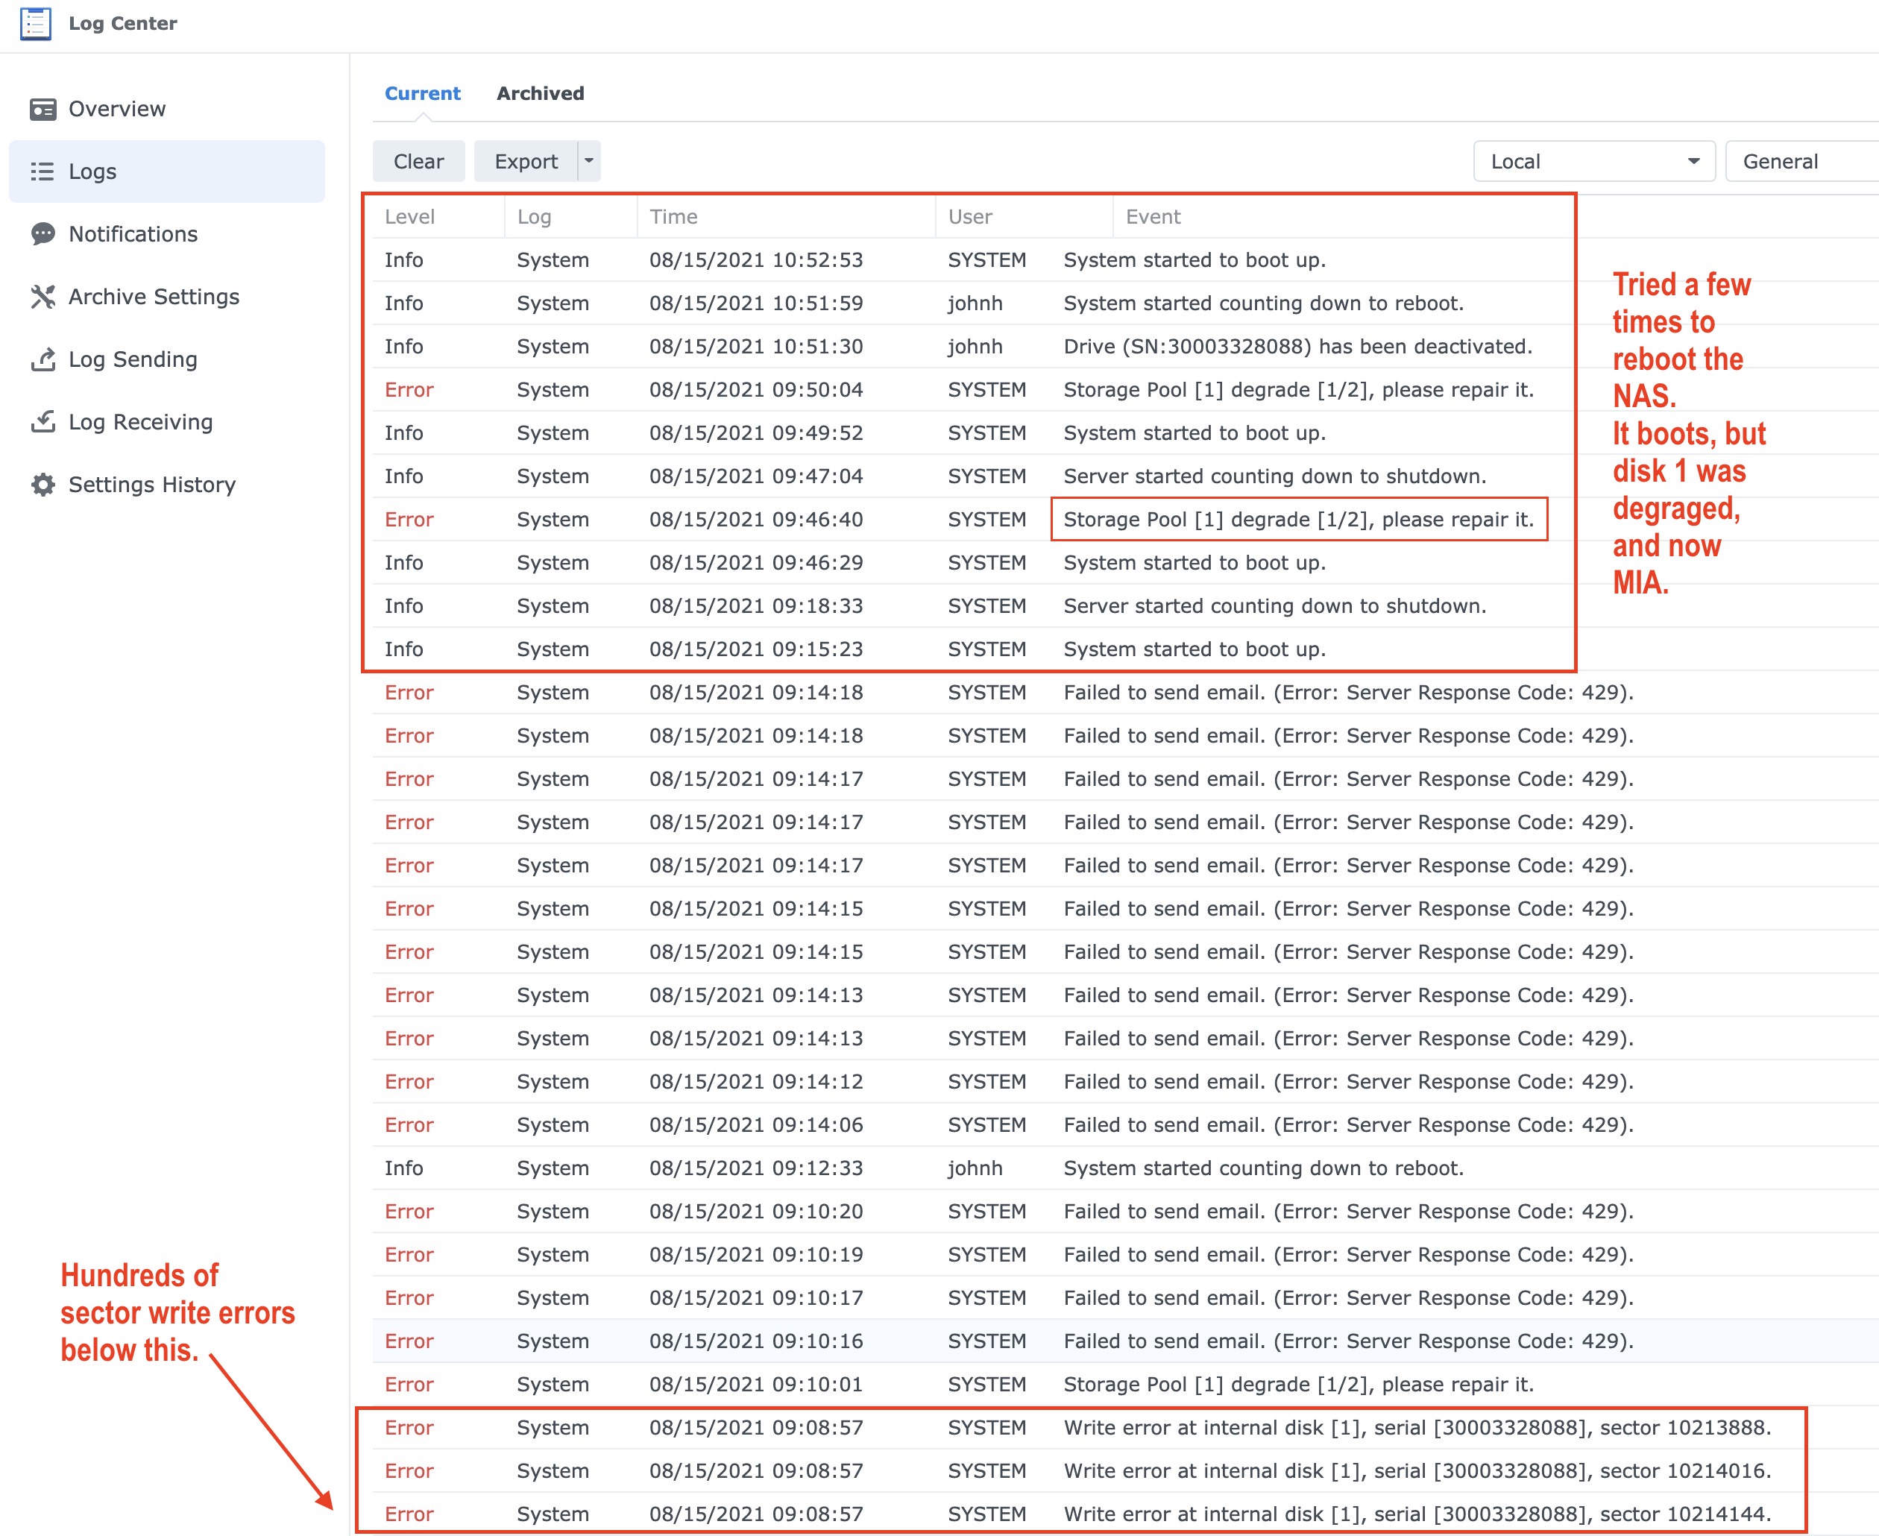This screenshot has height=1536, width=1879.
Task: Click the Event column header
Action: [1153, 217]
